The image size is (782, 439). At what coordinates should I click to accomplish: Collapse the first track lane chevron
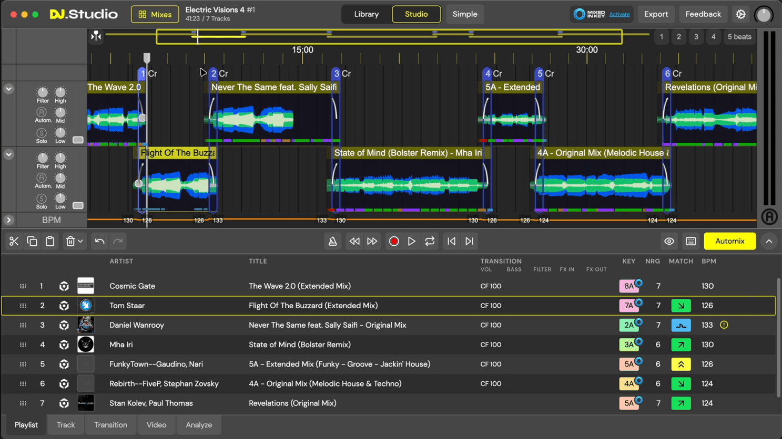point(8,89)
